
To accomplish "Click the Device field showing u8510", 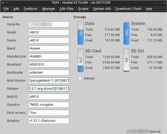I will tap(49, 40).
